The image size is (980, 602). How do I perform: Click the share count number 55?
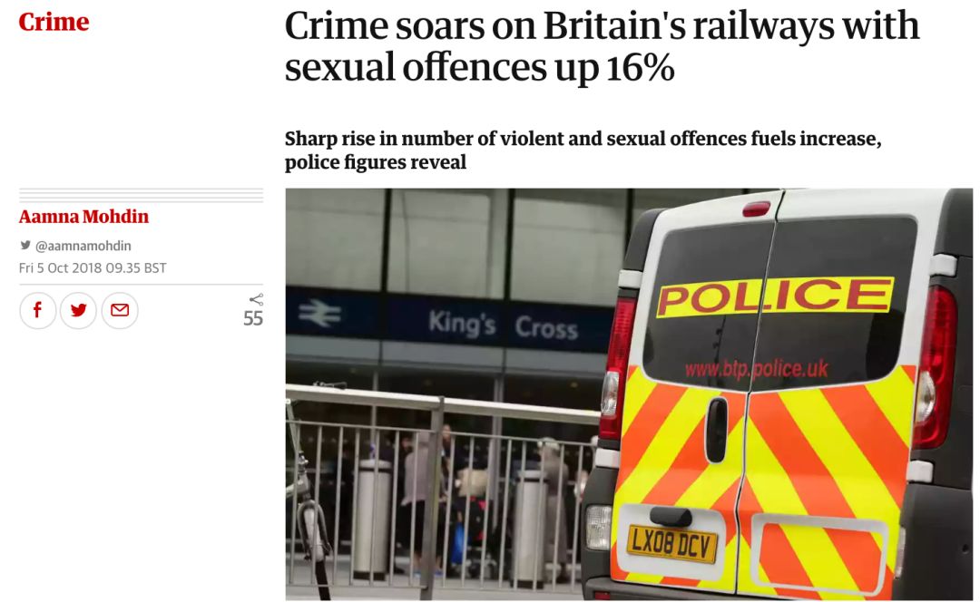pos(253,318)
